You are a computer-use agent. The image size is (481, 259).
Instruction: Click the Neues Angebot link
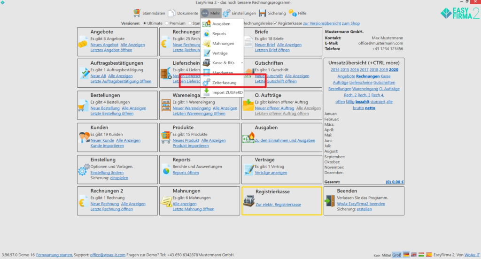(x=104, y=45)
